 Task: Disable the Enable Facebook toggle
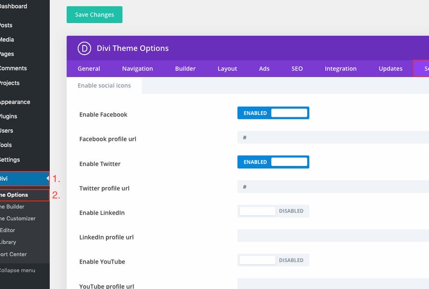[x=273, y=113]
